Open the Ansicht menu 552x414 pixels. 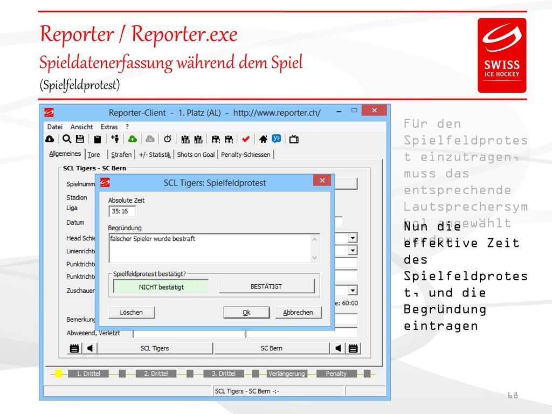point(82,127)
